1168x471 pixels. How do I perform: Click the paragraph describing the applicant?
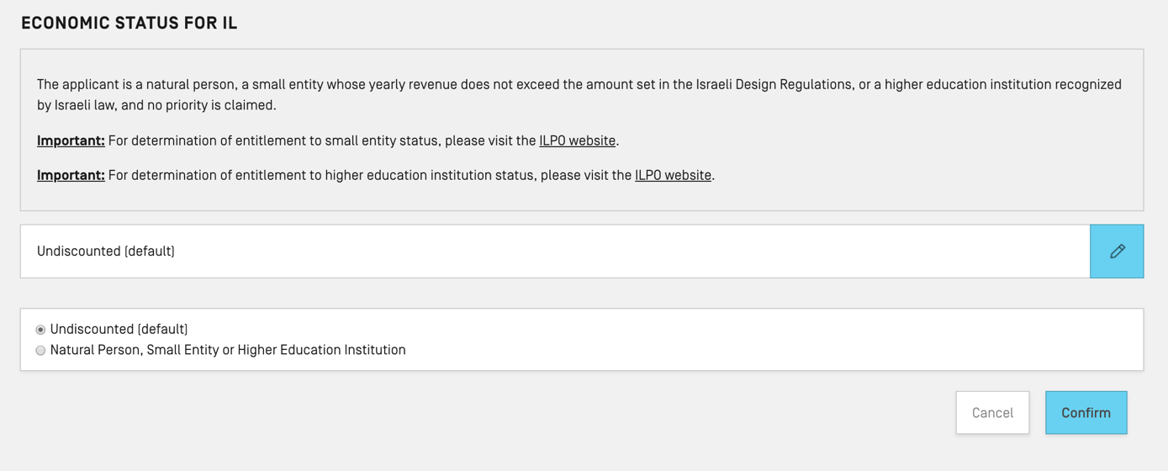(x=420, y=85)
